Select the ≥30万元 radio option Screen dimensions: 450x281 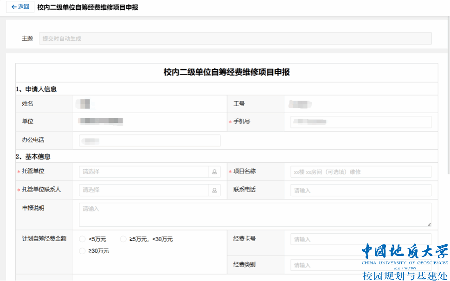click(83, 251)
